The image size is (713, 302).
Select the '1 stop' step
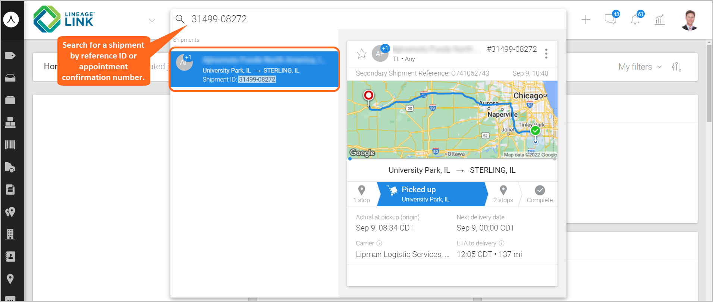point(361,194)
